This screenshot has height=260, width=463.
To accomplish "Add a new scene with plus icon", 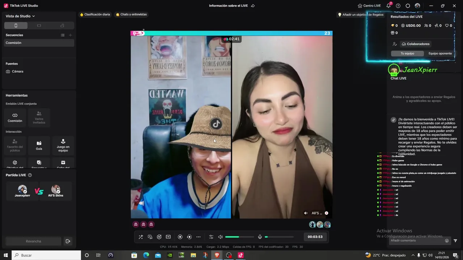I will (70, 35).
